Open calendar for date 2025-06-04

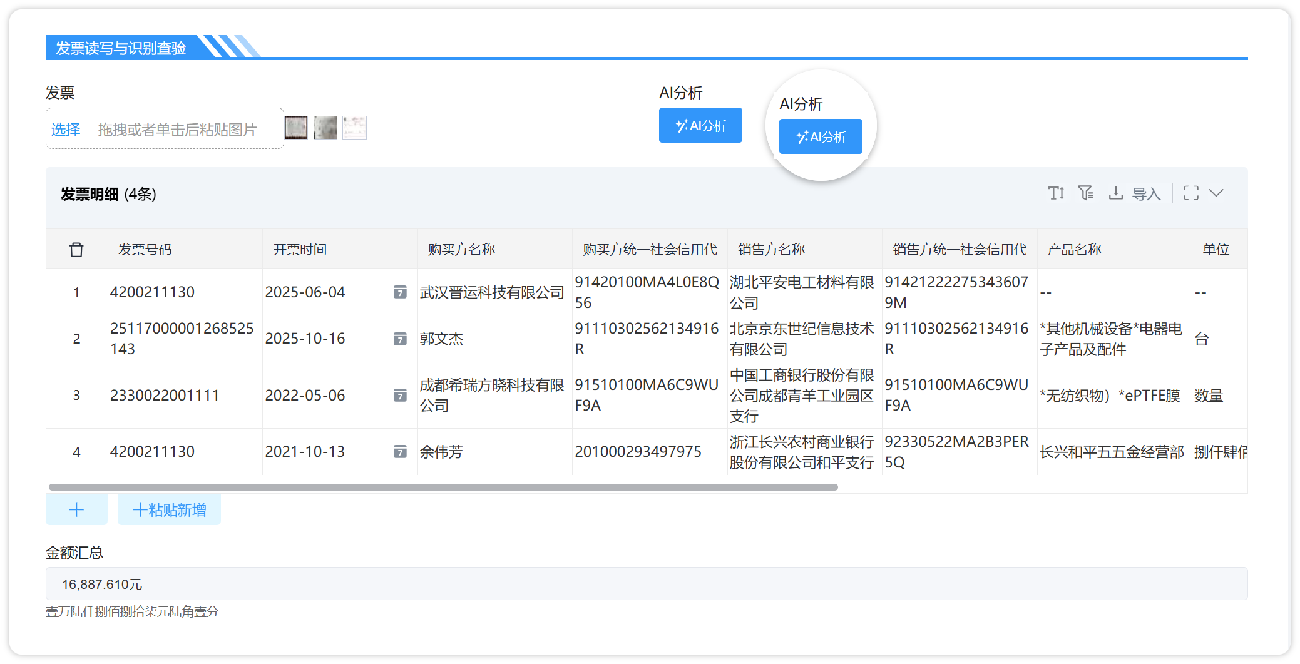400,292
